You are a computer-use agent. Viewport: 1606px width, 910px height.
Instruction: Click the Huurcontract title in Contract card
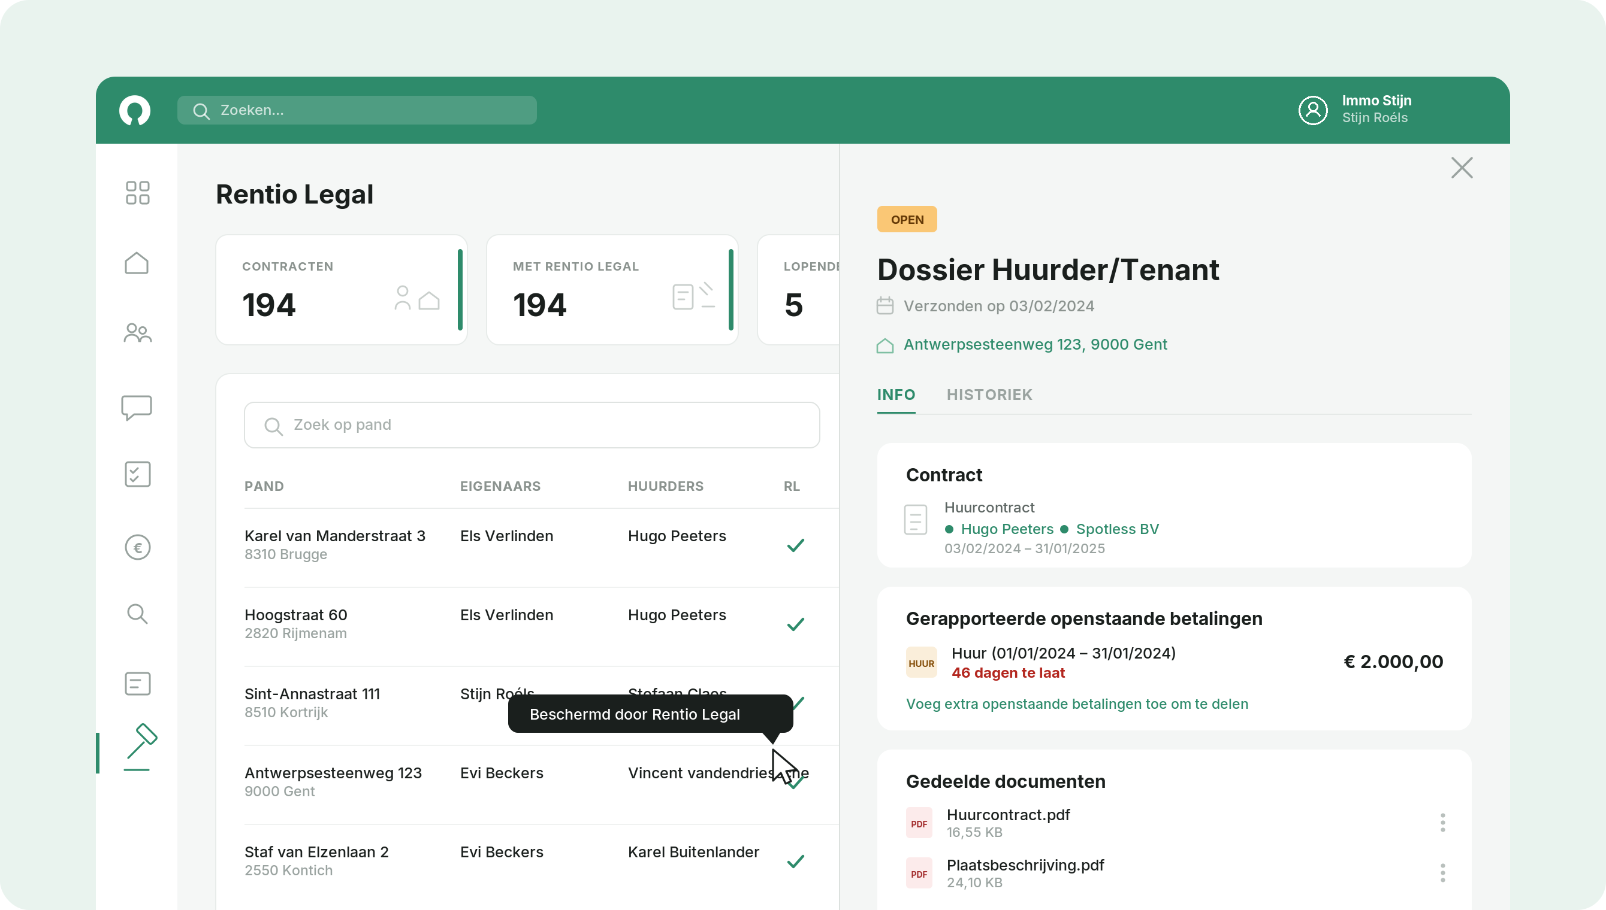988,508
